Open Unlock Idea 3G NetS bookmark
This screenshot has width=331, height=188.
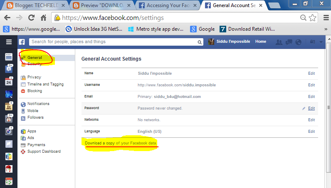pyautogui.click(x=94, y=29)
